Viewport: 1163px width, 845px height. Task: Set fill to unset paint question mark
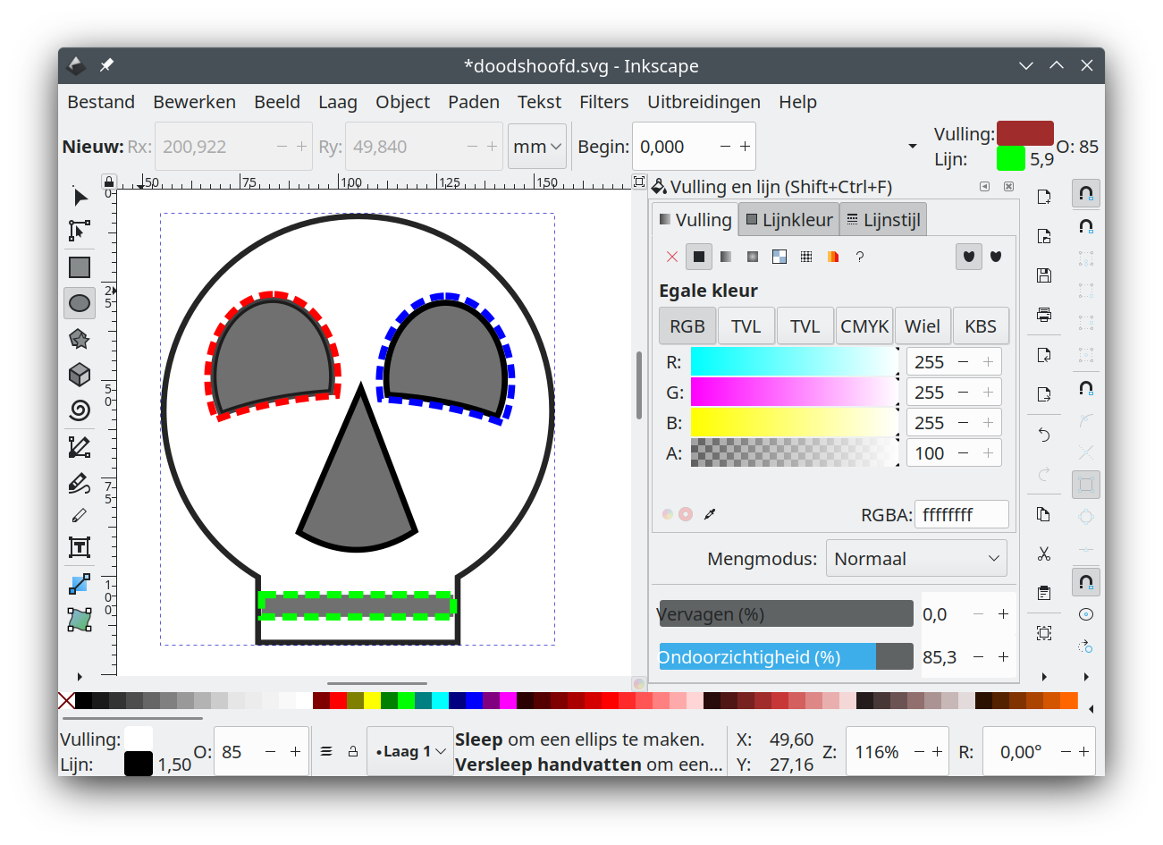[860, 257]
